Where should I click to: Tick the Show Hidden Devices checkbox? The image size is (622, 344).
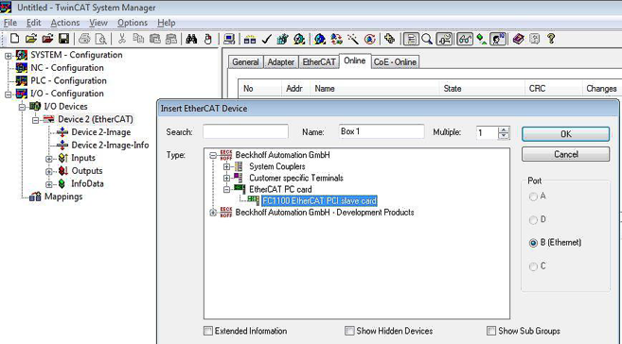point(349,331)
